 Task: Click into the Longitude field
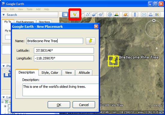coord(64,58)
